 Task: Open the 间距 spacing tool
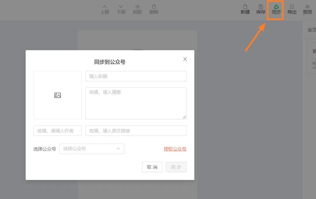click(138, 10)
